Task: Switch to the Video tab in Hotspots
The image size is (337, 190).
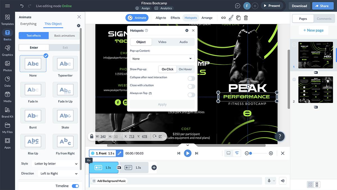Action: [x=162, y=42]
